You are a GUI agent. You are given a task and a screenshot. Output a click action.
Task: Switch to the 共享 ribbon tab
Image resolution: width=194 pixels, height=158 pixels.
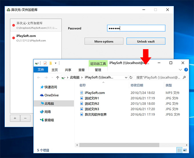[68, 70]
